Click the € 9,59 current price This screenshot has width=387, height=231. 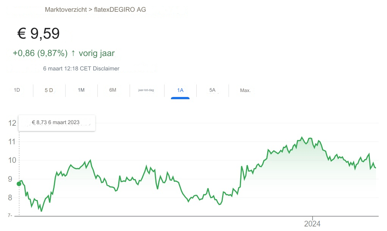click(39, 34)
